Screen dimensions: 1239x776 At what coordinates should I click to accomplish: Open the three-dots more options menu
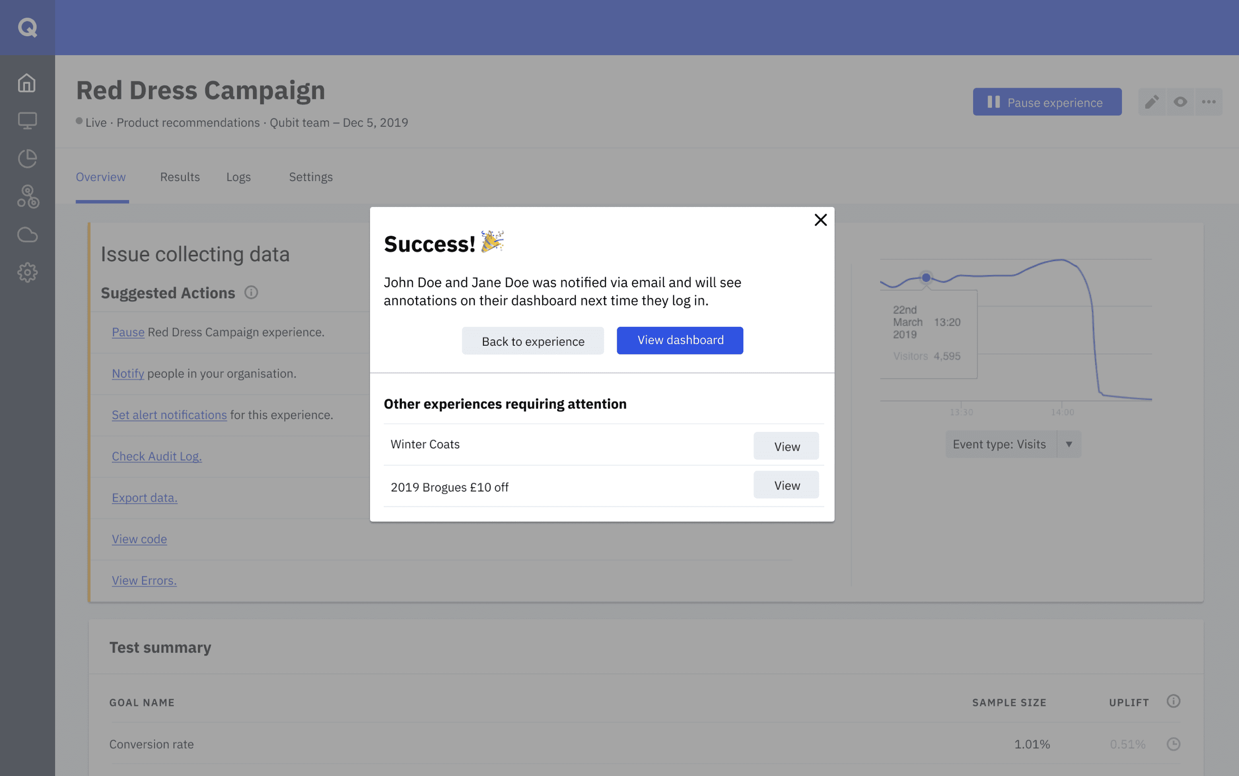pos(1209,101)
